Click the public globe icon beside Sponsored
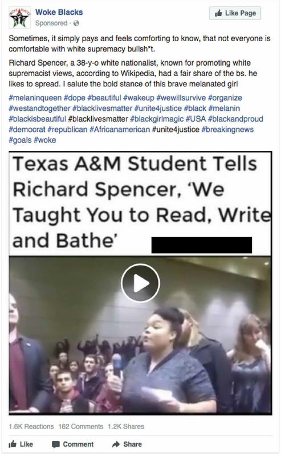Image resolution: width=281 pixels, height=457 pixels. (x=76, y=23)
